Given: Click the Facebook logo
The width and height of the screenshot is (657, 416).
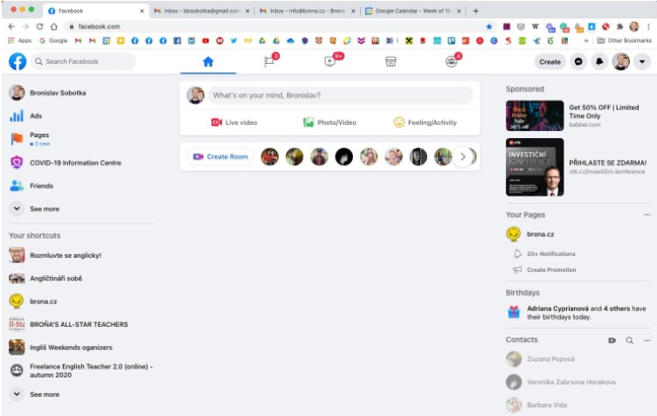Looking at the screenshot, I should (17, 61).
